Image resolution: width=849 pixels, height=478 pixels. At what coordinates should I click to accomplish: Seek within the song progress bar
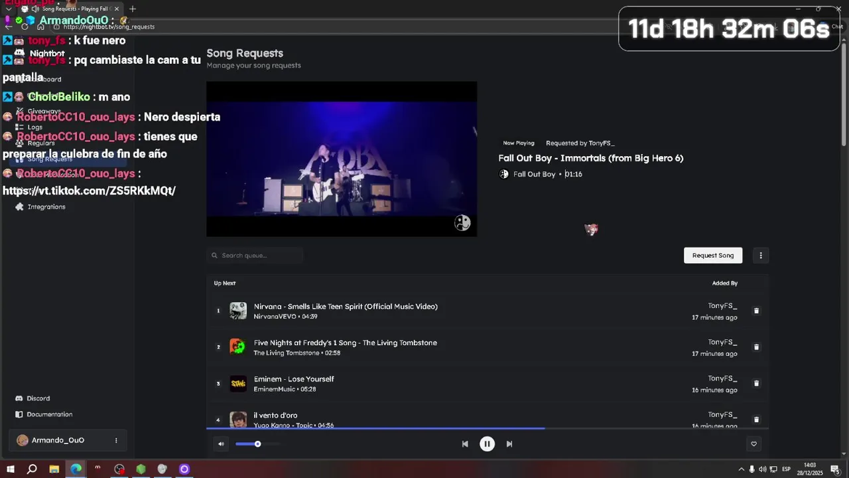(x=488, y=428)
